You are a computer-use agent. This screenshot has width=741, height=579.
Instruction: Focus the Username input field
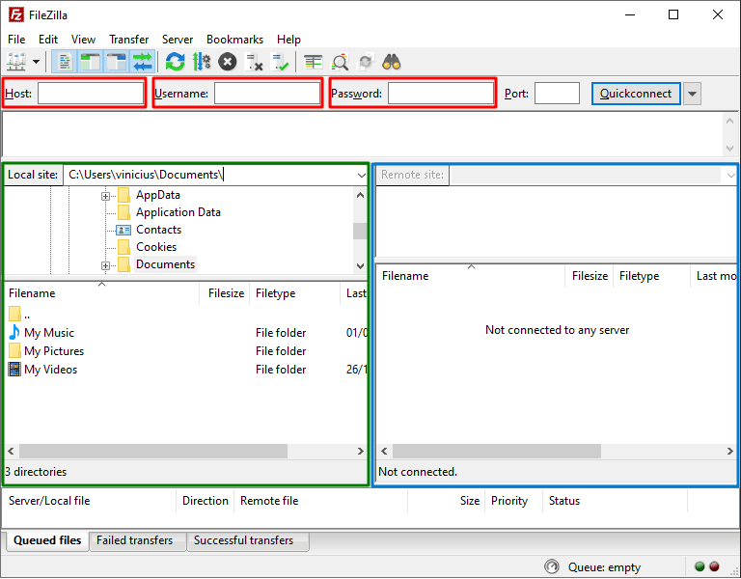267,93
